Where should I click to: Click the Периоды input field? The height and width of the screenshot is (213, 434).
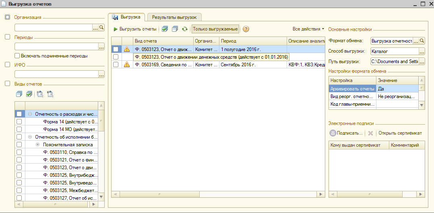click(56, 47)
